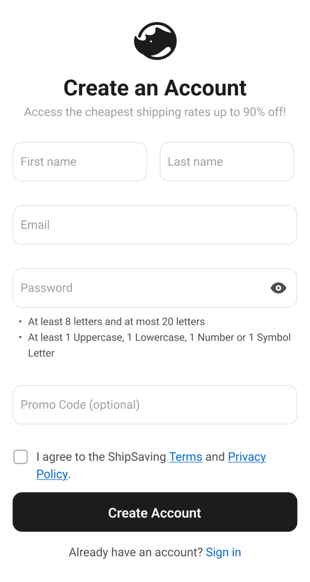Click the Last name input field
310x582 pixels.
(227, 162)
